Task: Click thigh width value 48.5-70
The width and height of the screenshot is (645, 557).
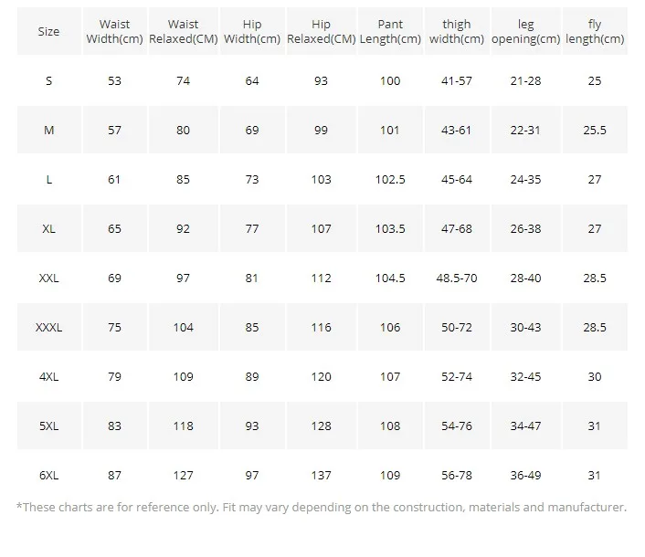Action: [457, 278]
